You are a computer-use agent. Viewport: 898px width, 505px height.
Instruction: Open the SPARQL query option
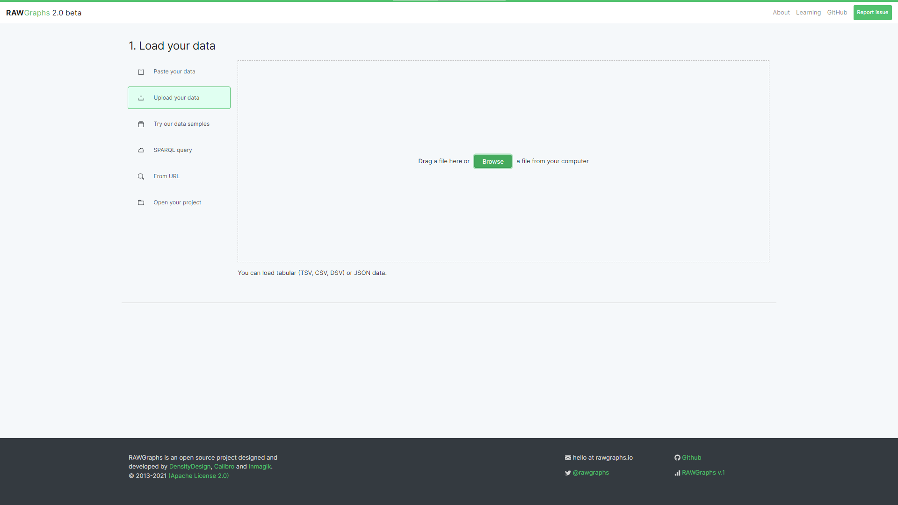pyautogui.click(x=179, y=150)
